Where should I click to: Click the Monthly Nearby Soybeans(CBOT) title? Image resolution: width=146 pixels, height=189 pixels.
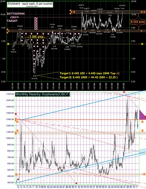43,94
